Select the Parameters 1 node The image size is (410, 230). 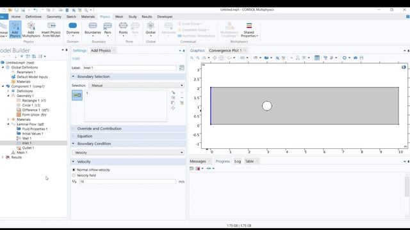26,72
